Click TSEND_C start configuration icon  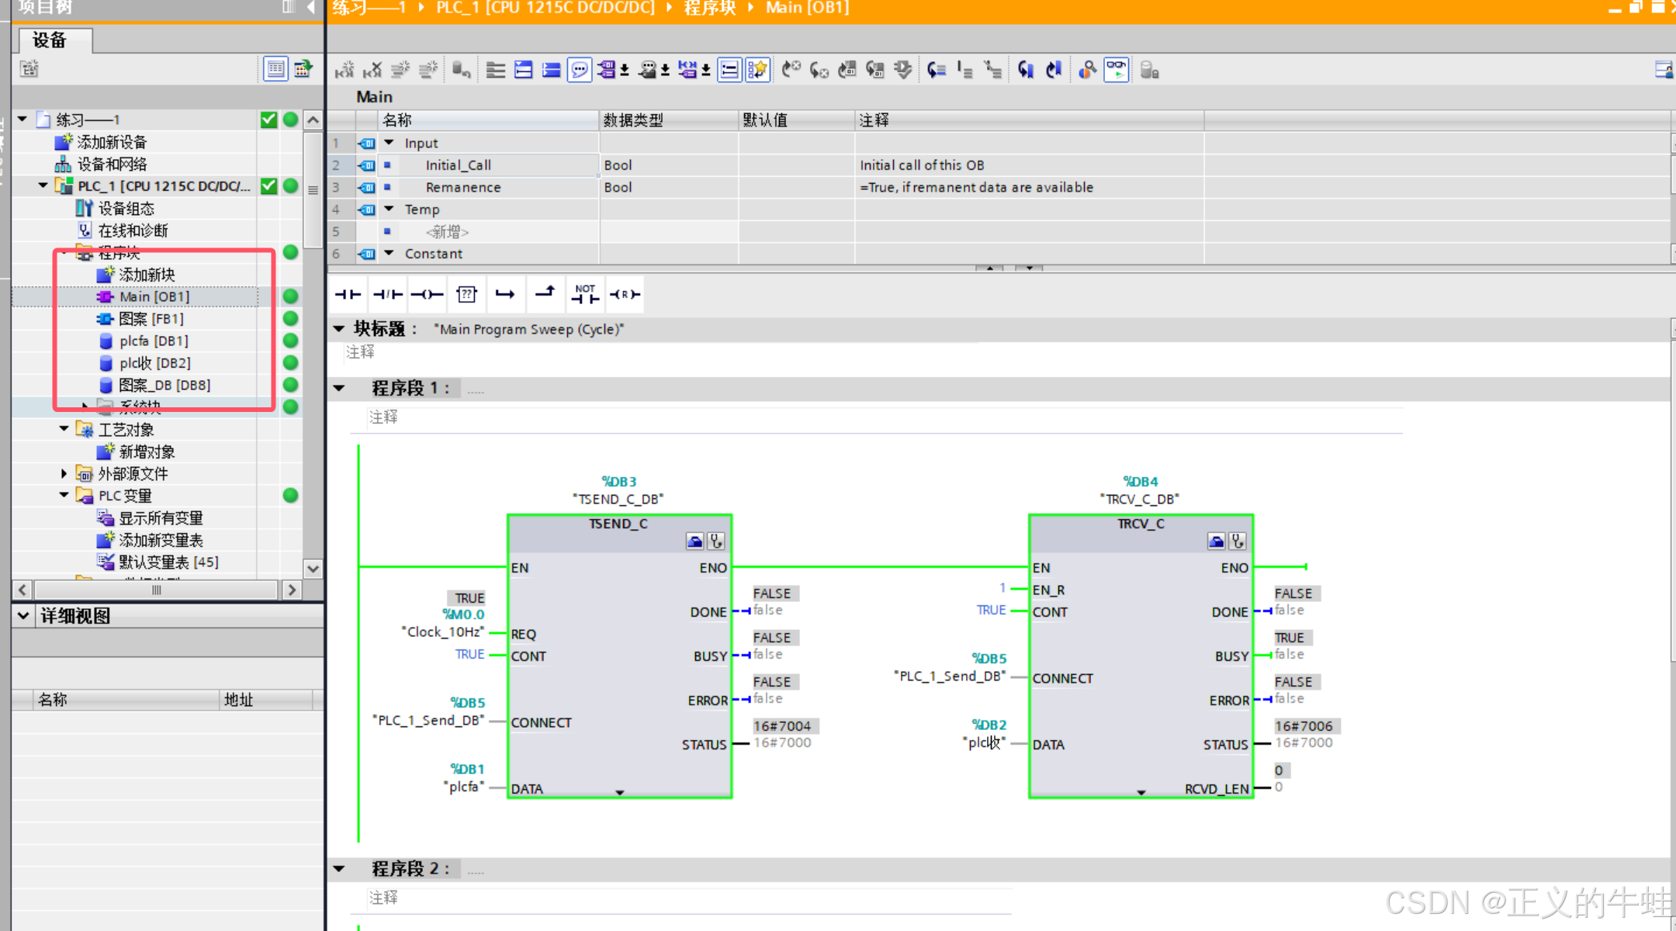click(x=694, y=542)
